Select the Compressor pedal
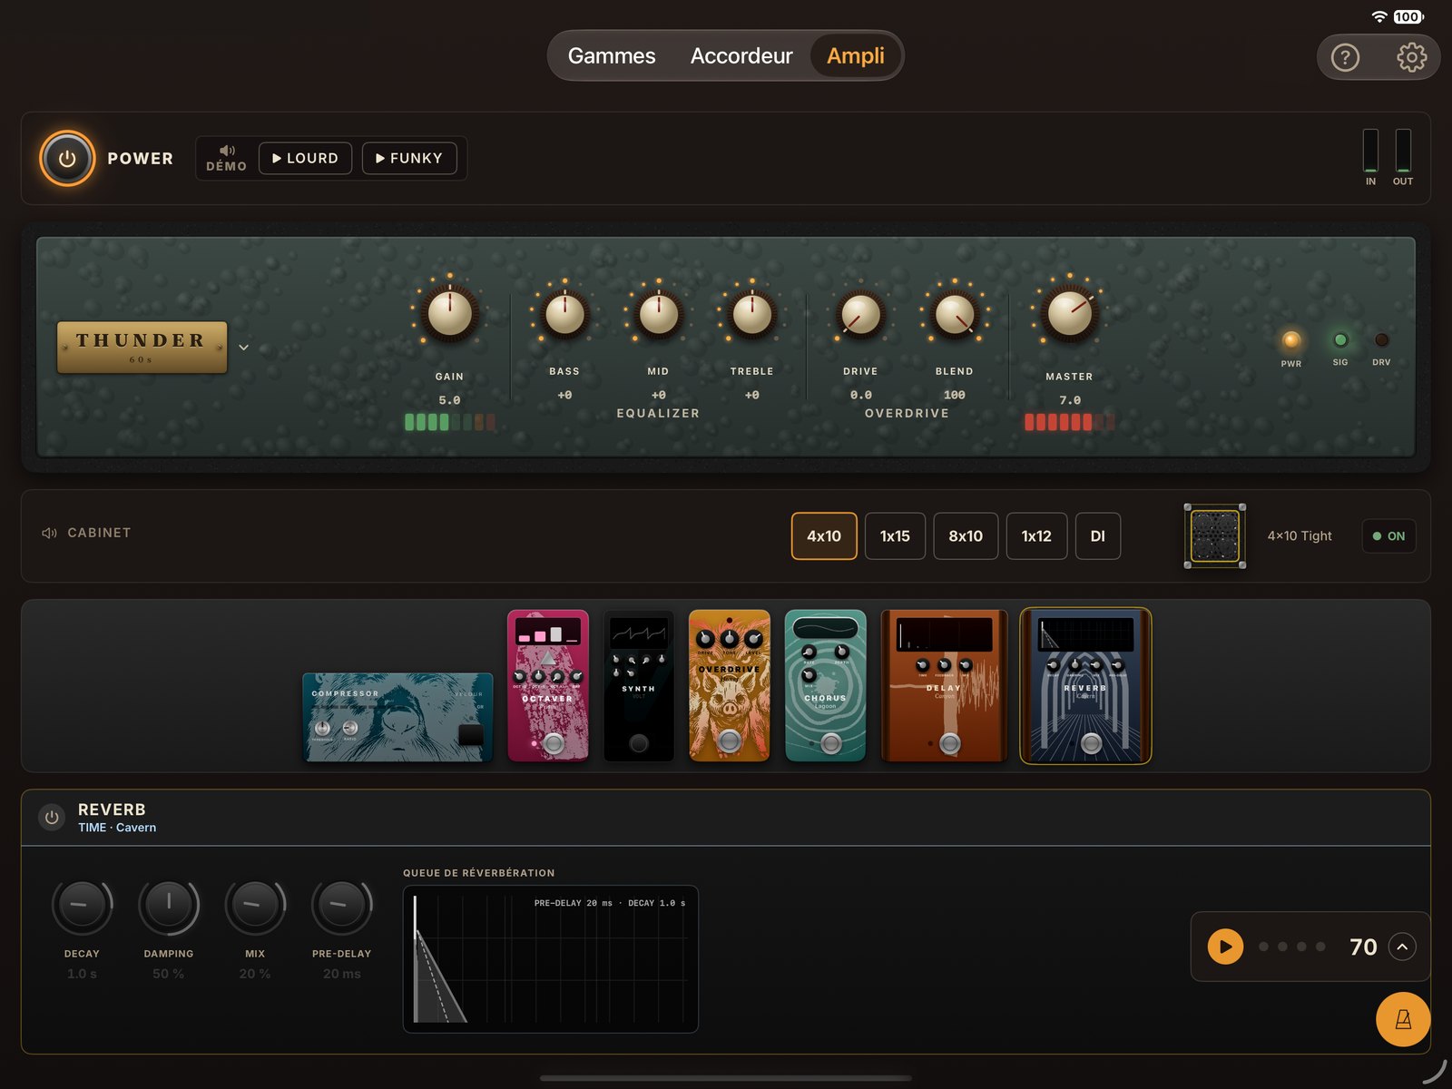This screenshot has height=1089, width=1452. (x=397, y=717)
